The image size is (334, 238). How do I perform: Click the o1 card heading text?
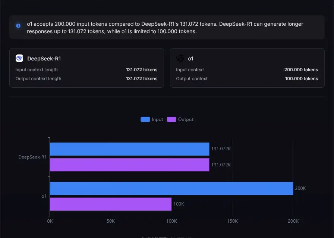tap(190, 59)
